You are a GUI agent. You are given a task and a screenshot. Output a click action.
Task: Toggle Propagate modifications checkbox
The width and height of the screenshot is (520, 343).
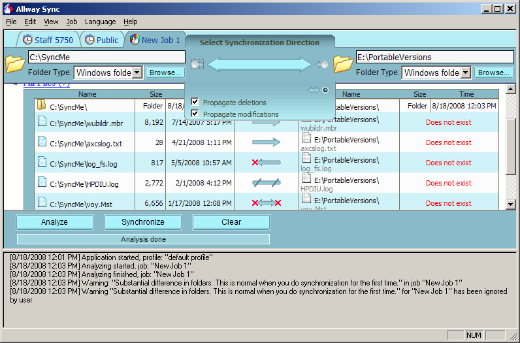point(195,114)
